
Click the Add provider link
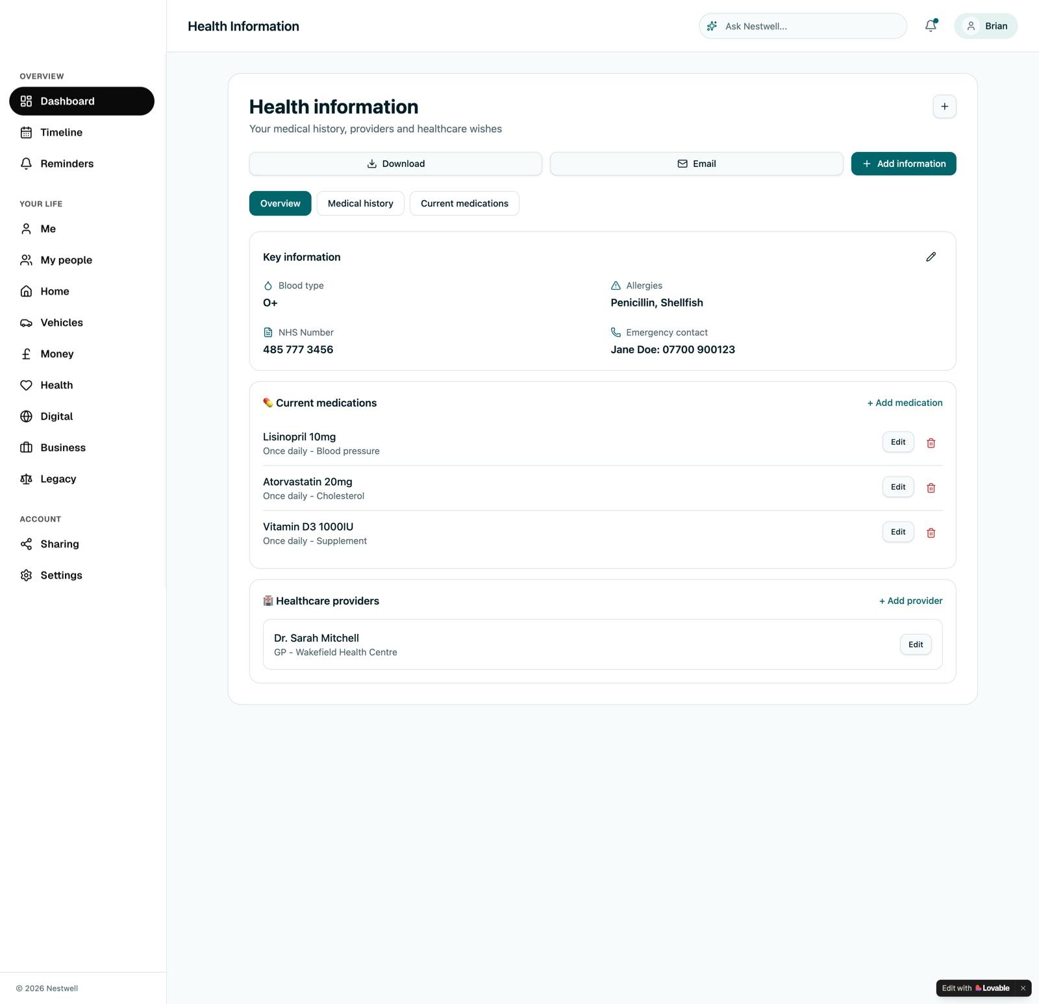(910, 601)
